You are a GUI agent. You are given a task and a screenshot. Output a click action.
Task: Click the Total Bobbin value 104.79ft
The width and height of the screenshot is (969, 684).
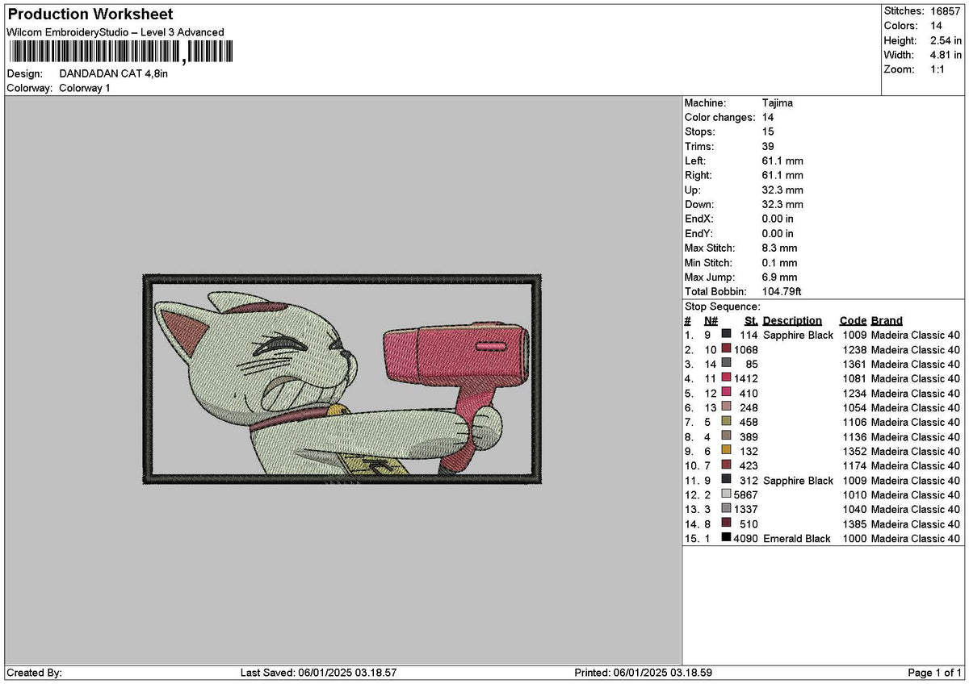782,291
